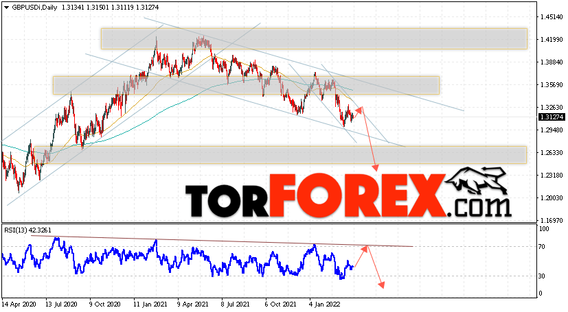Image resolution: width=568 pixels, height=312 pixels.
Task: Select the upper resistance zone rectangle near 1.41990
Action: point(314,38)
